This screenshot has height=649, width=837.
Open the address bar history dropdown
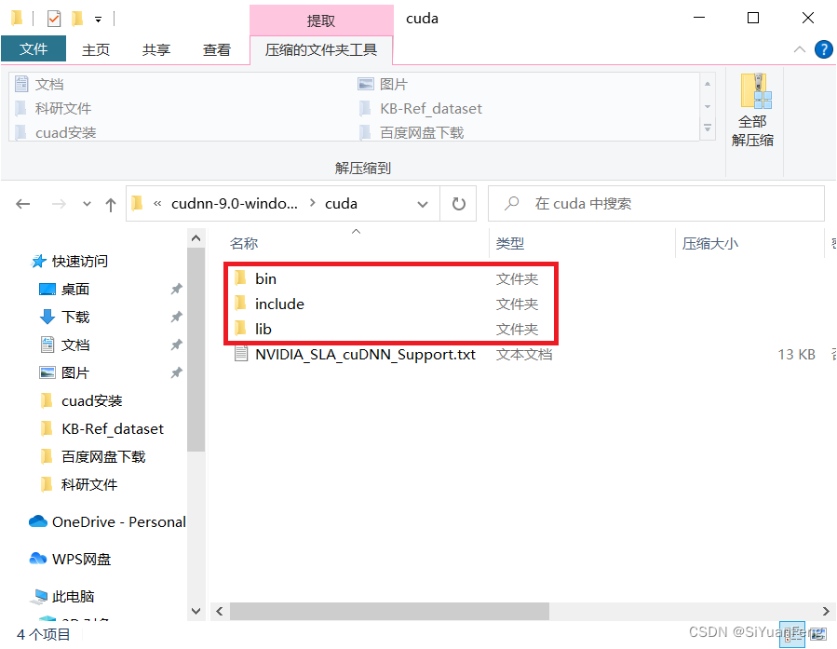423,204
